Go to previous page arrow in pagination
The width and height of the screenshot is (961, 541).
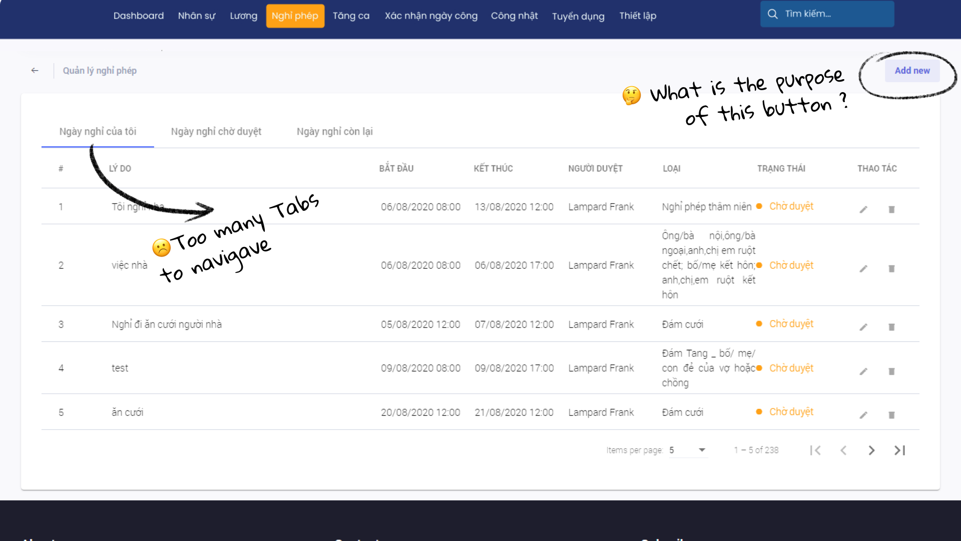[843, 450]
